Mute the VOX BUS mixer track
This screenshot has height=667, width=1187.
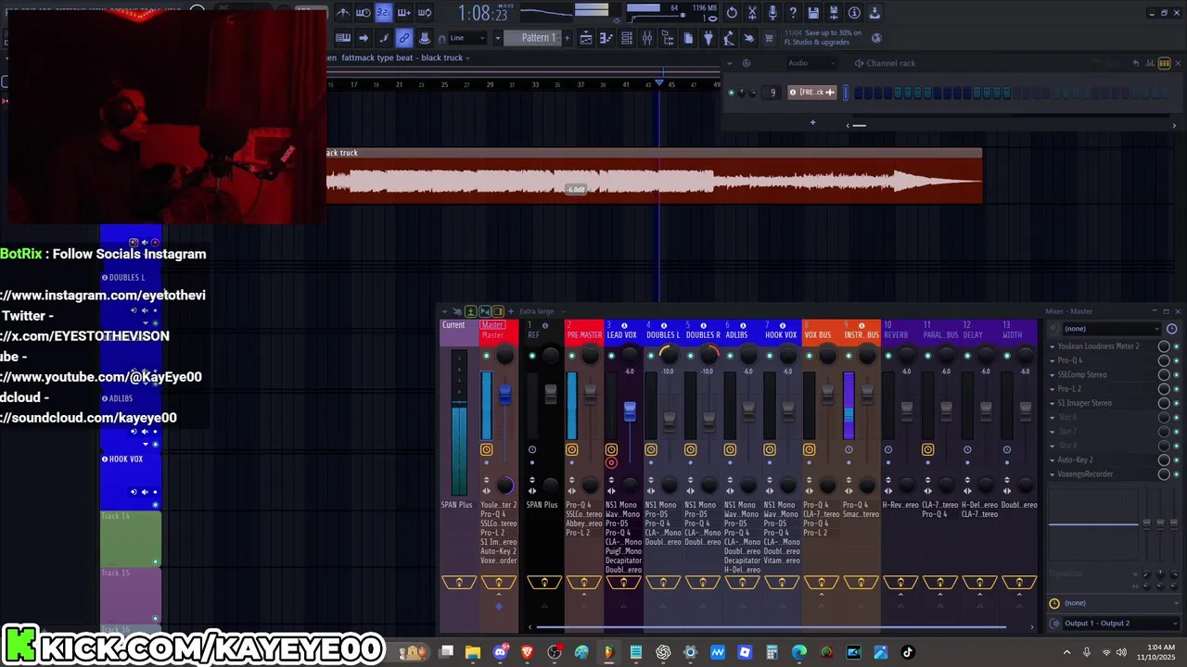click(809, 356)
